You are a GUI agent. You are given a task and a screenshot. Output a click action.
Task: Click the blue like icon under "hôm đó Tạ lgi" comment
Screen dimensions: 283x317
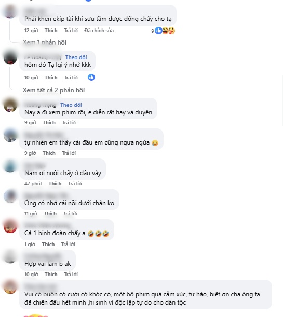tap(91, 77)
